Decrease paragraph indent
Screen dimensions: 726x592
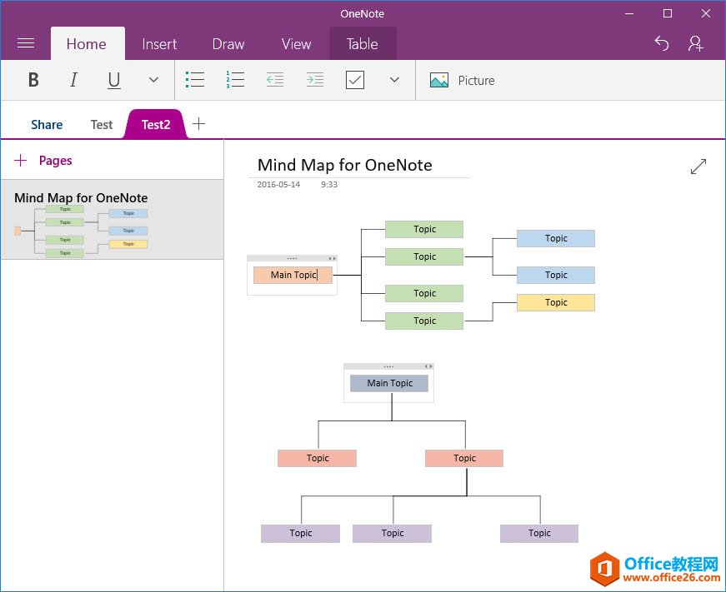click(275, 80)
